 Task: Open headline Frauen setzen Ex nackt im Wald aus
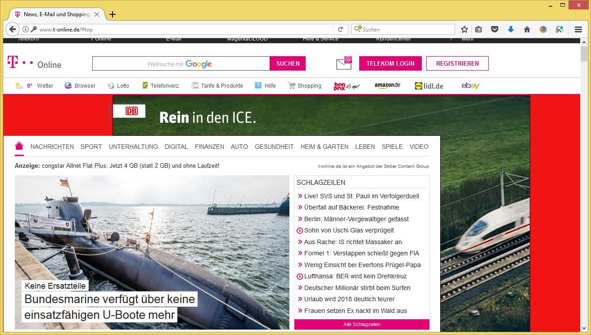(355, 311)
